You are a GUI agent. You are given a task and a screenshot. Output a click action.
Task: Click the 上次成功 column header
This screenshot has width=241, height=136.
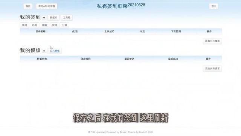(110, 31)
